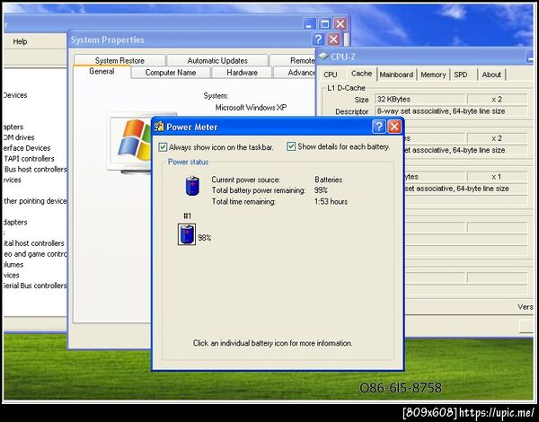539x422 pixels.
Task: Select 'erface Devices' entry in the device tree
Action: coord(26,148)
